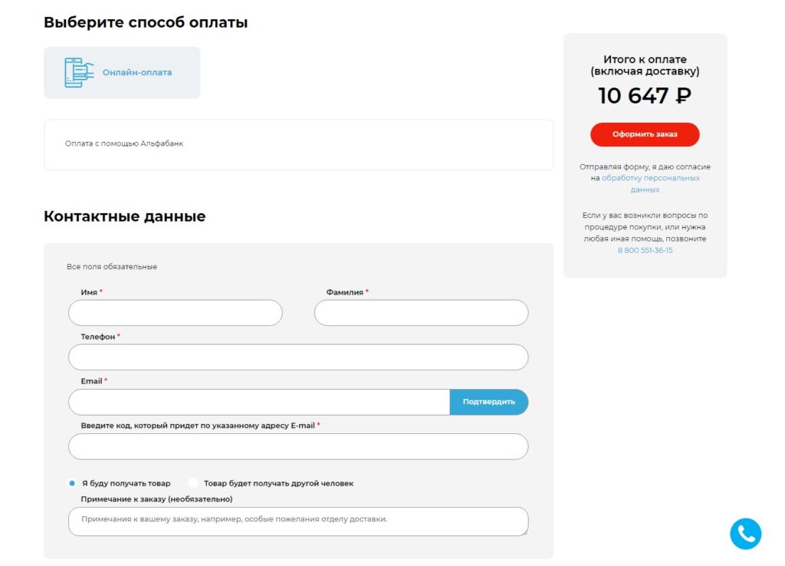Call via the 8 800 551-36-15 link

(x=645, y=250)
